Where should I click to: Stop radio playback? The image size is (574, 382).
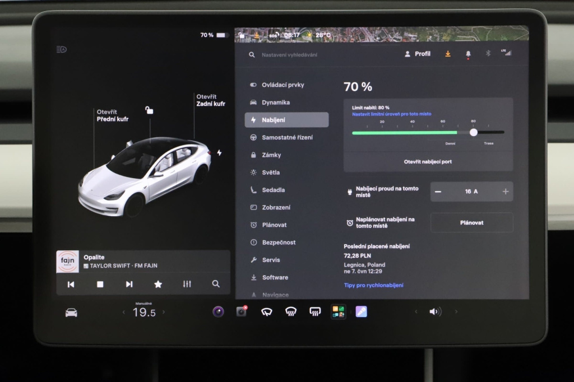[100, 285]
